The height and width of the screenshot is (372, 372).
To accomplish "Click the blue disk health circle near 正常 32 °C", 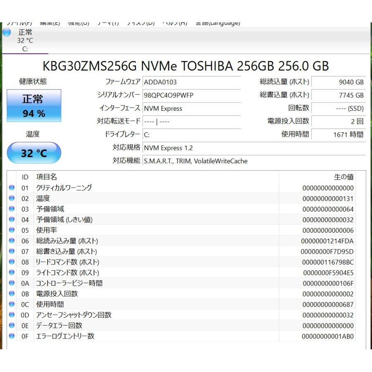I will point(6,32).
